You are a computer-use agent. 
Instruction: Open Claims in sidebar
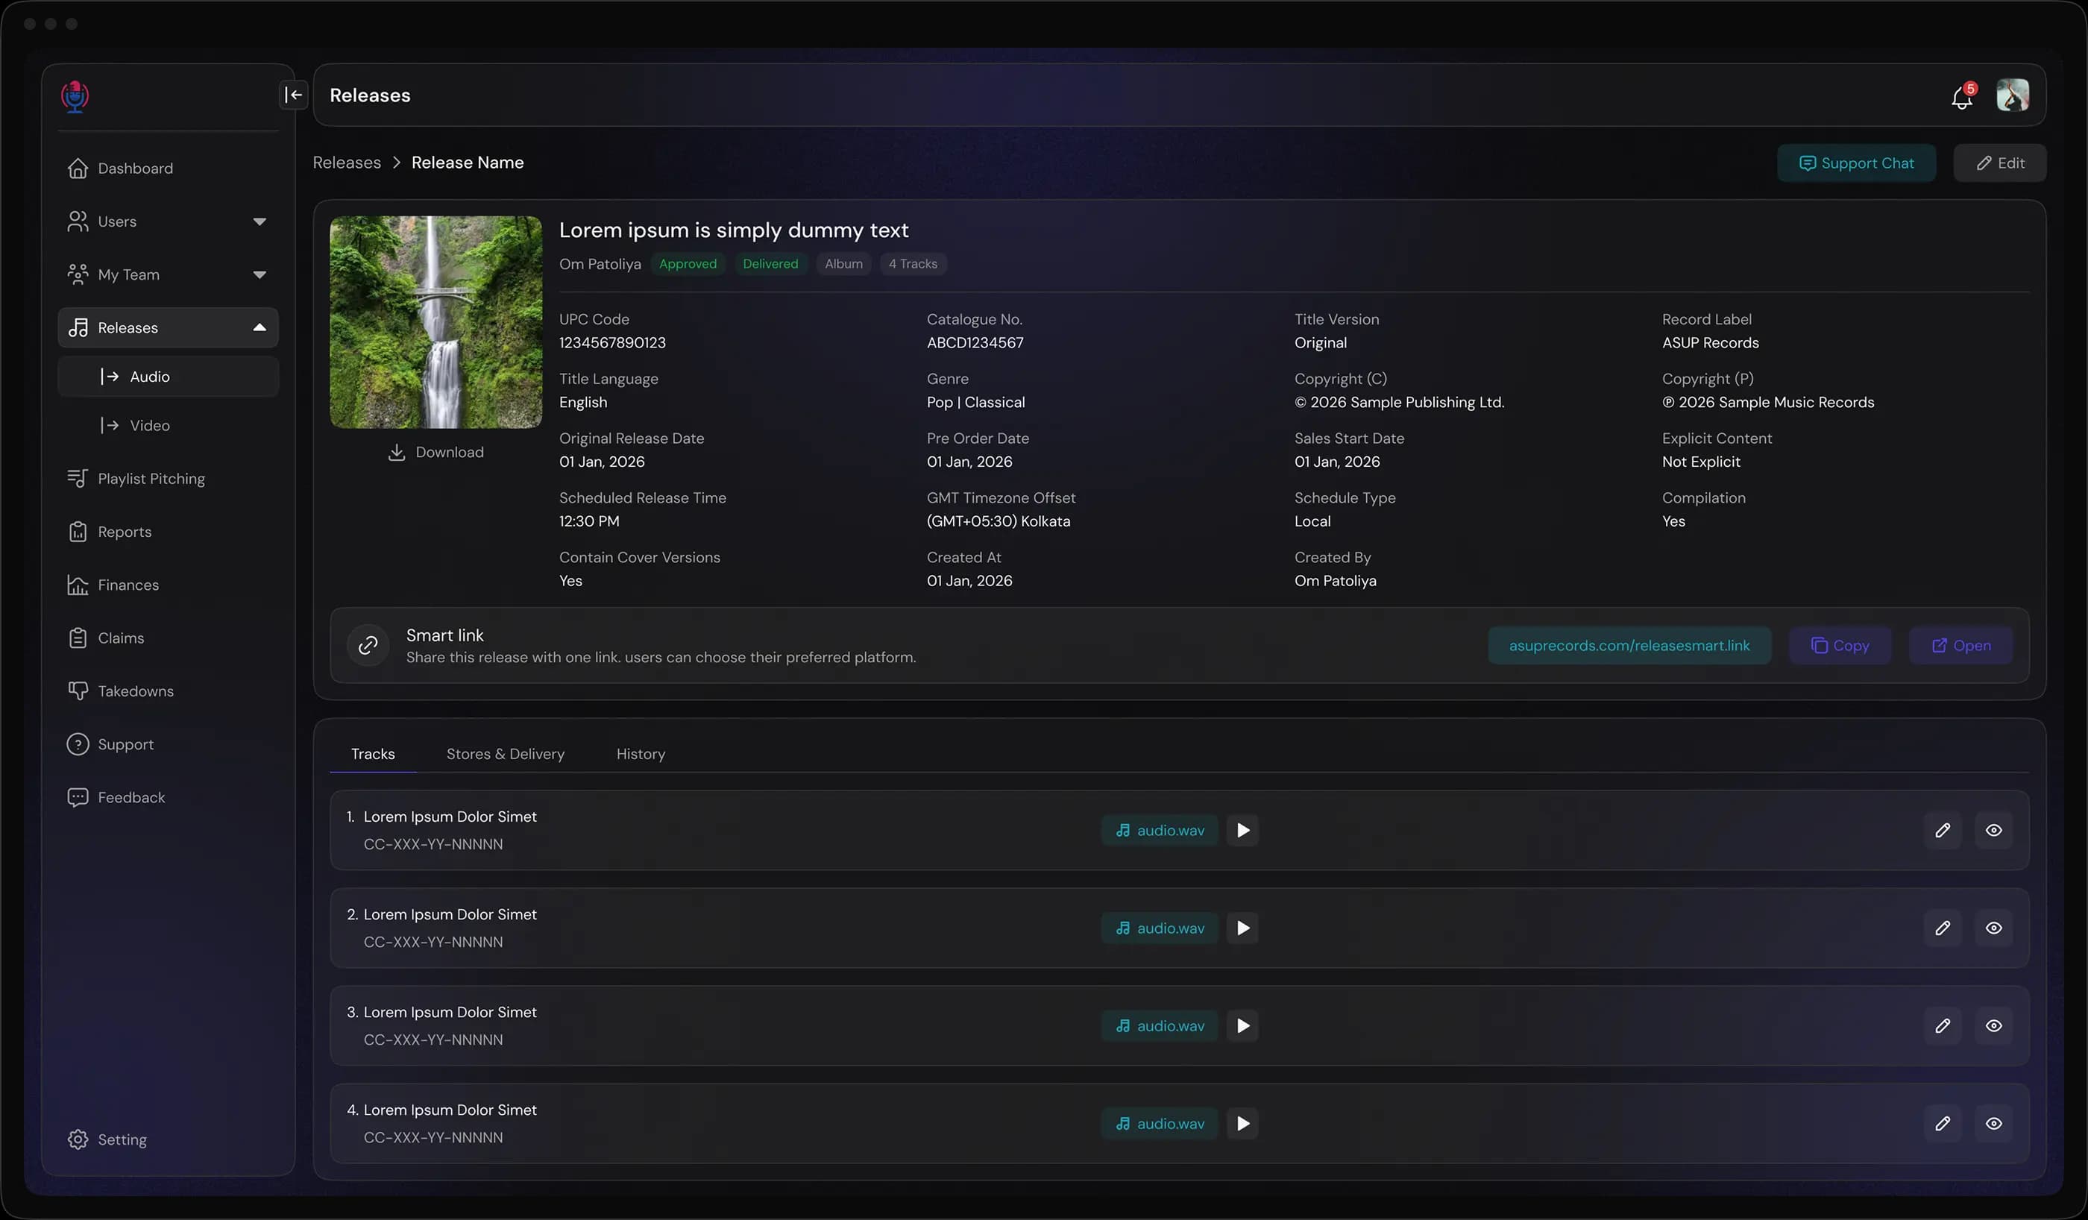coord(169,638)
